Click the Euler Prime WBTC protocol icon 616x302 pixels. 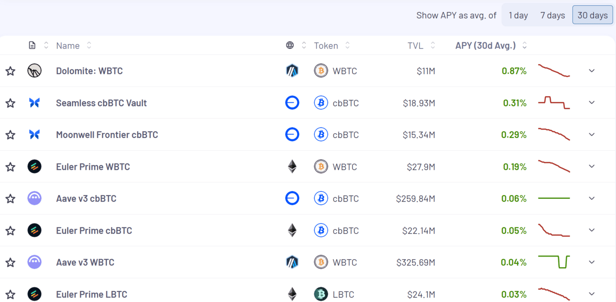pyautogui.click(x=34, y=166)
